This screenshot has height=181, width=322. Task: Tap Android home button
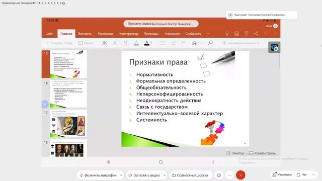tap(161, 162)
